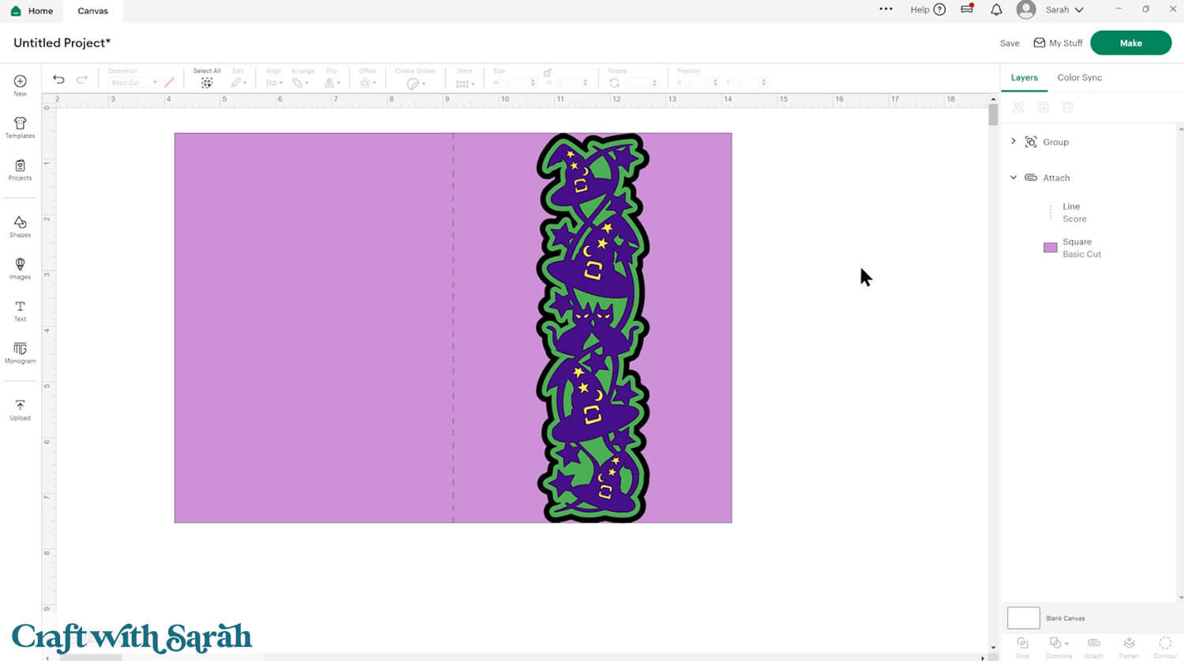The width and height of the screenshot is (1184, 661).
Task: Select the Text tool
Action: (21, 310)
